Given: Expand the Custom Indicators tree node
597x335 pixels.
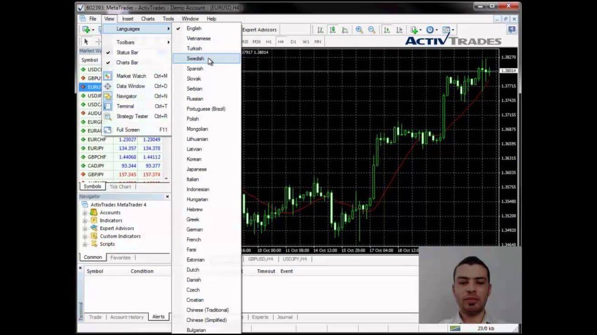Looking at the screenshot, I should point(85,236).
